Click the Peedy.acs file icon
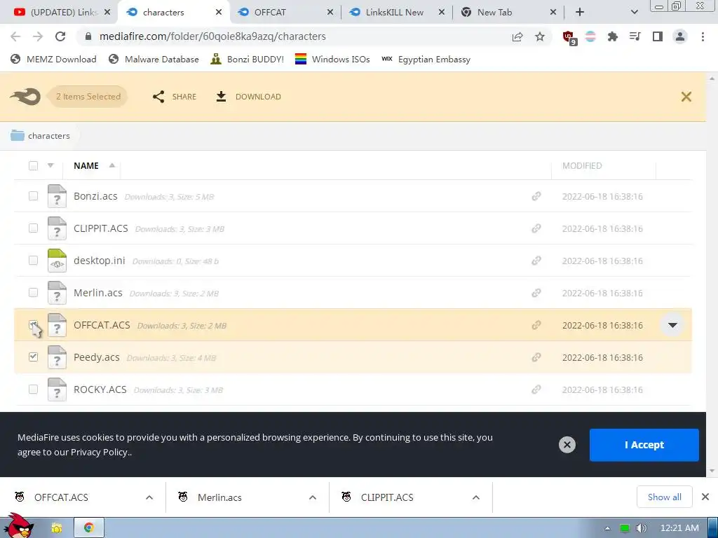The height and width of the screenshot is (538, 718). click(x=57, y=357)
